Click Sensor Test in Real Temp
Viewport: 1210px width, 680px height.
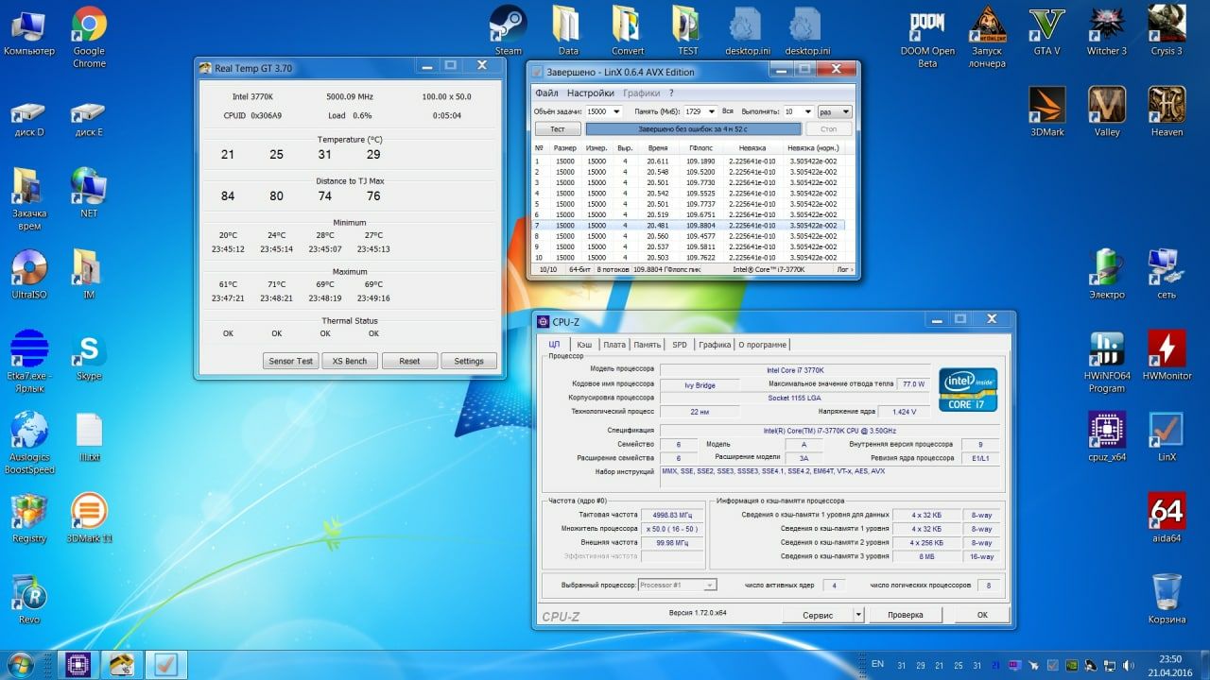[290, 361]
